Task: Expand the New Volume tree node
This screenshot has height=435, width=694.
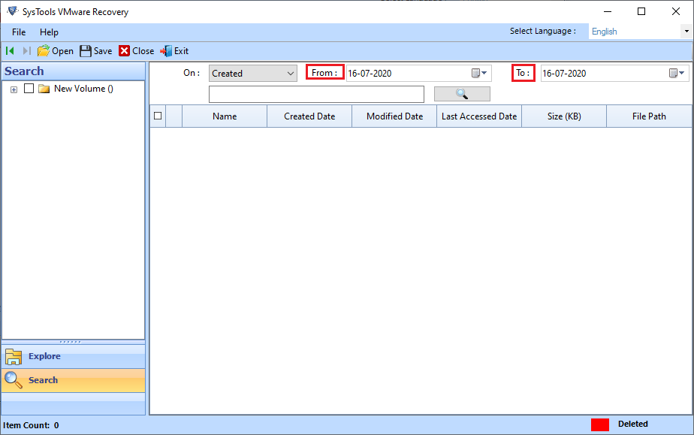Action: click(13, 89)
